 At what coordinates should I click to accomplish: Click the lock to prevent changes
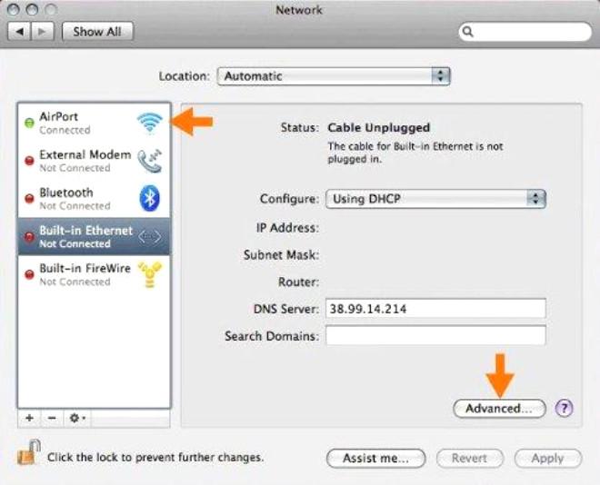(29, 452)
